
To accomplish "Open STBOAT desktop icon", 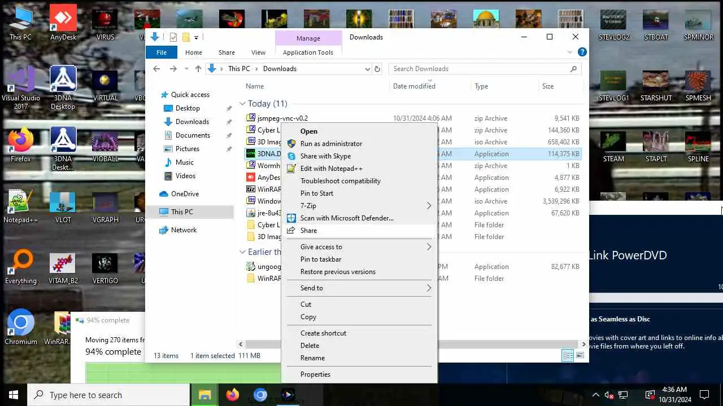I will coord(656,23).
